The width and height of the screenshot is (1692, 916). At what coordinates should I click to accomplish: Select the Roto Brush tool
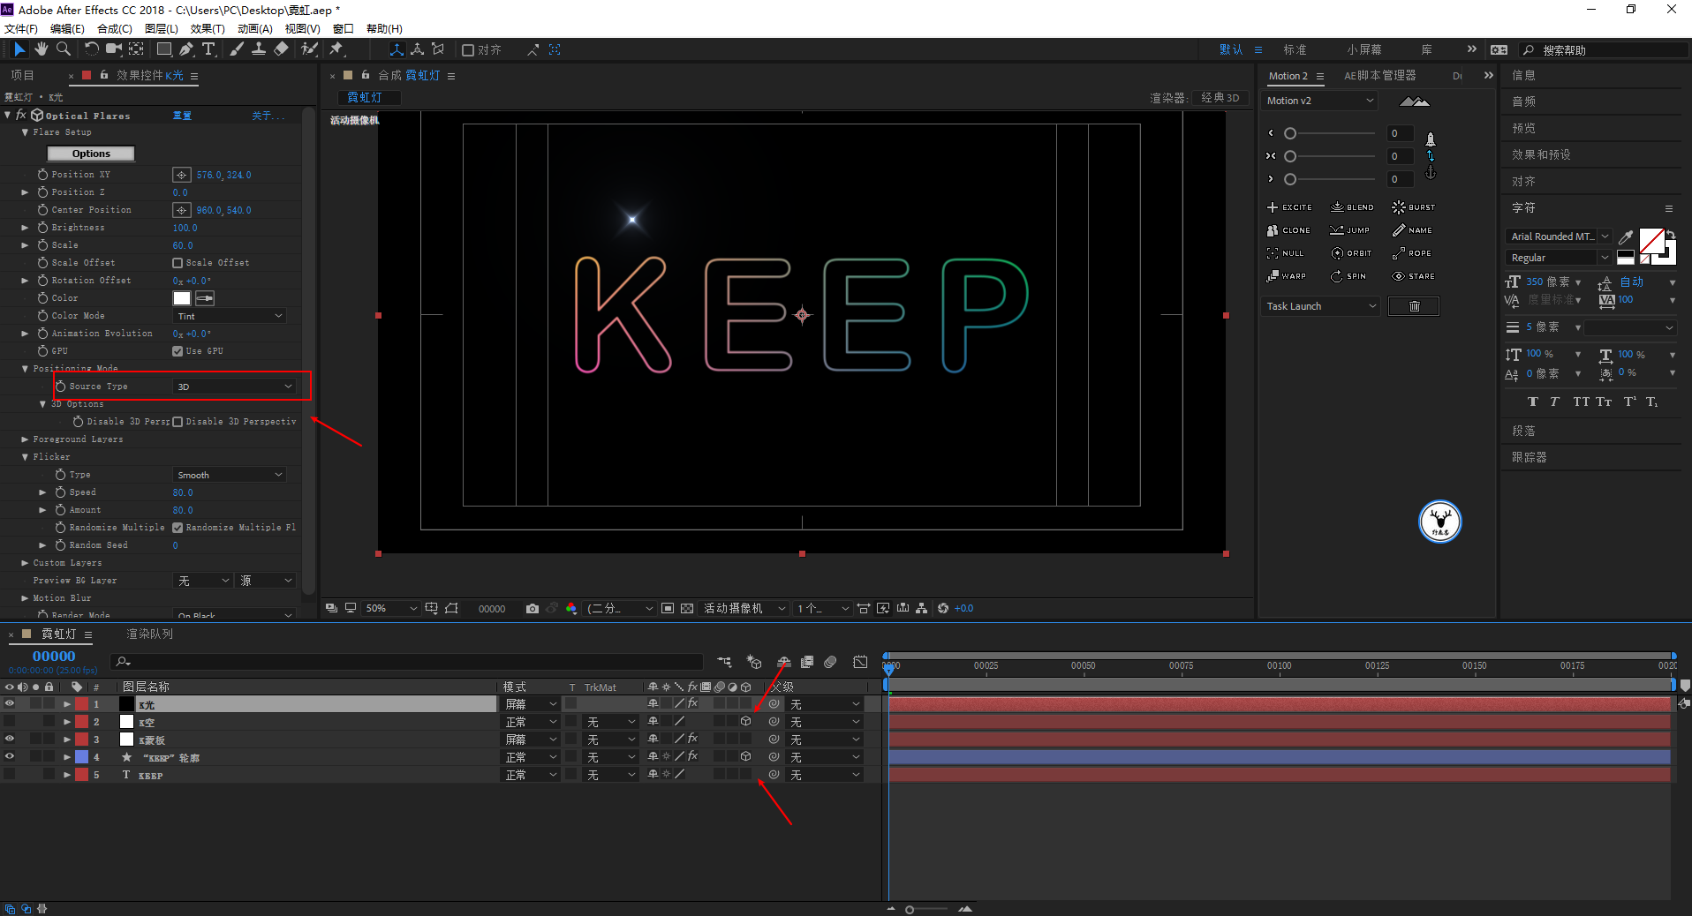pyautogui.click(x=309, y=49)
